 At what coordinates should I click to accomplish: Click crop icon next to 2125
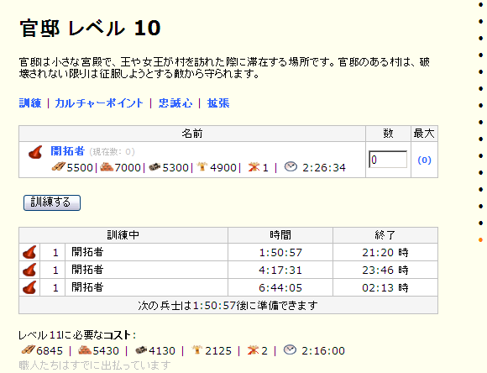(197, 350)
